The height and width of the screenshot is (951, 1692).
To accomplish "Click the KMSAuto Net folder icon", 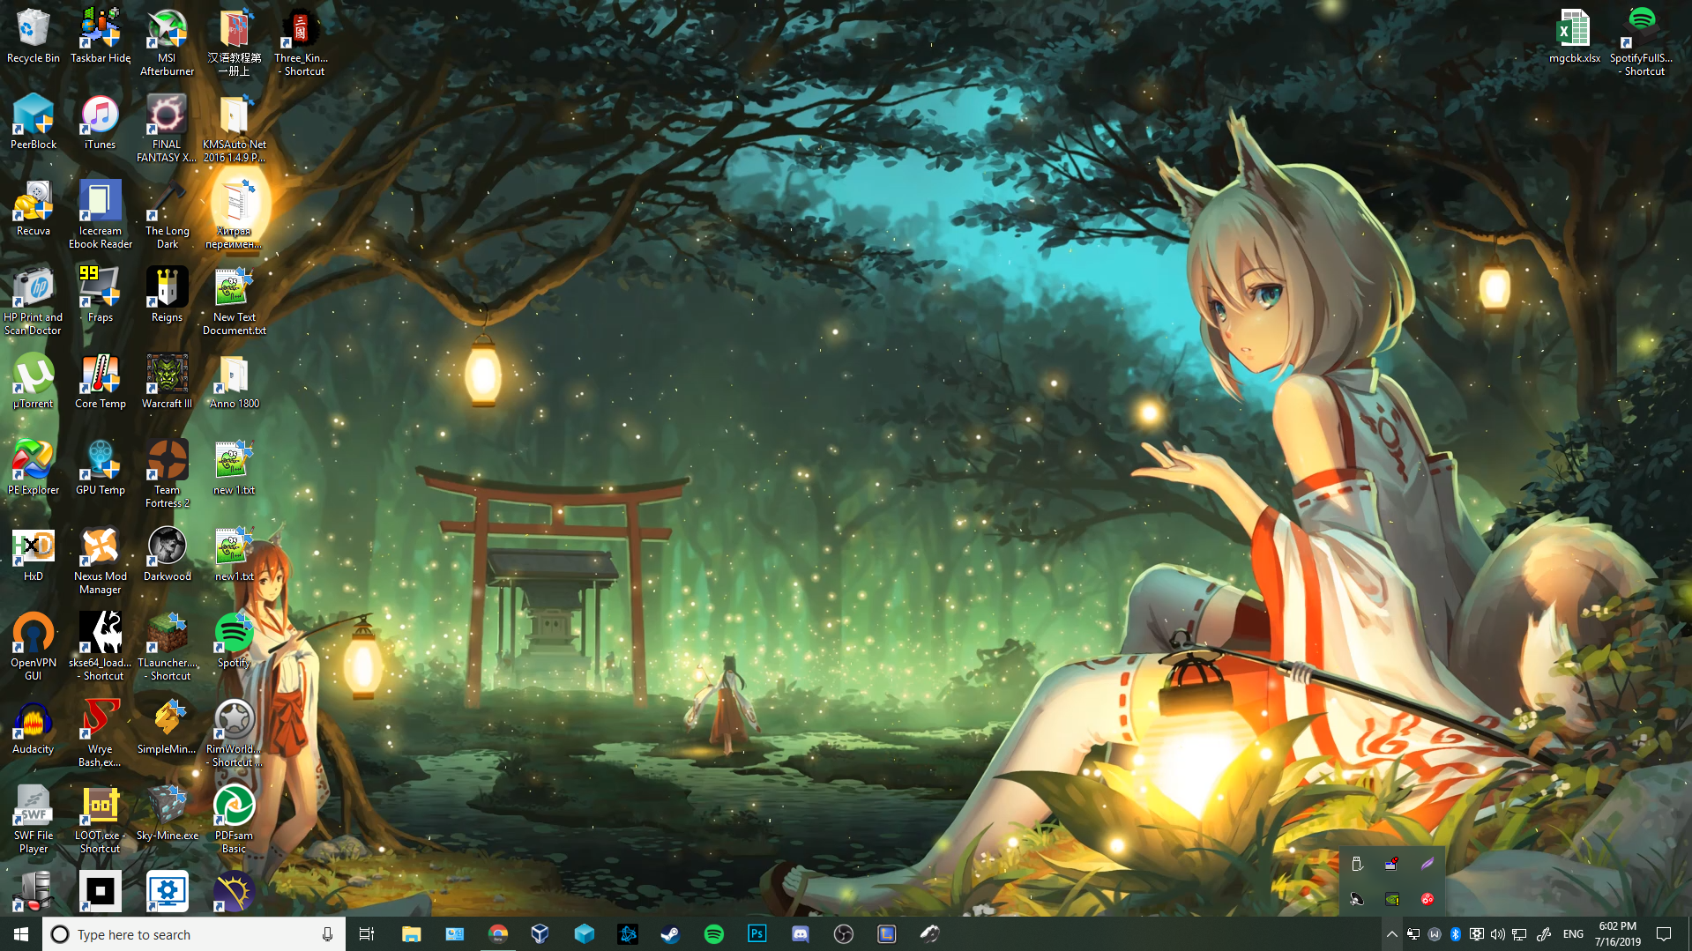I will (234, 129).
